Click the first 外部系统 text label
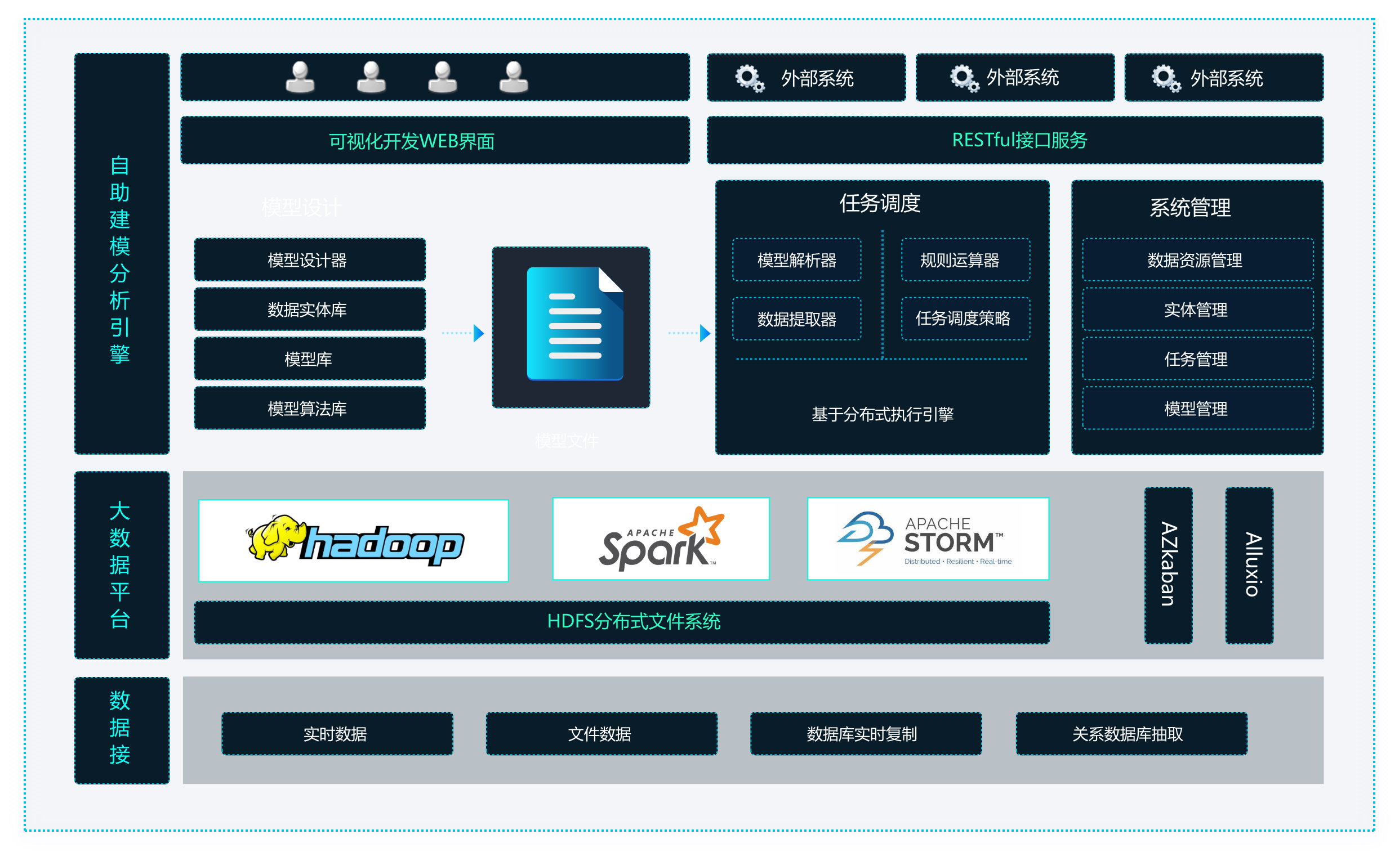1399x861 pixels. coord(817,79)
